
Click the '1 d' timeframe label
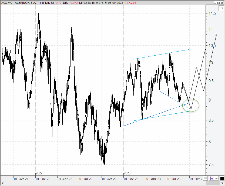coord(42,3)
